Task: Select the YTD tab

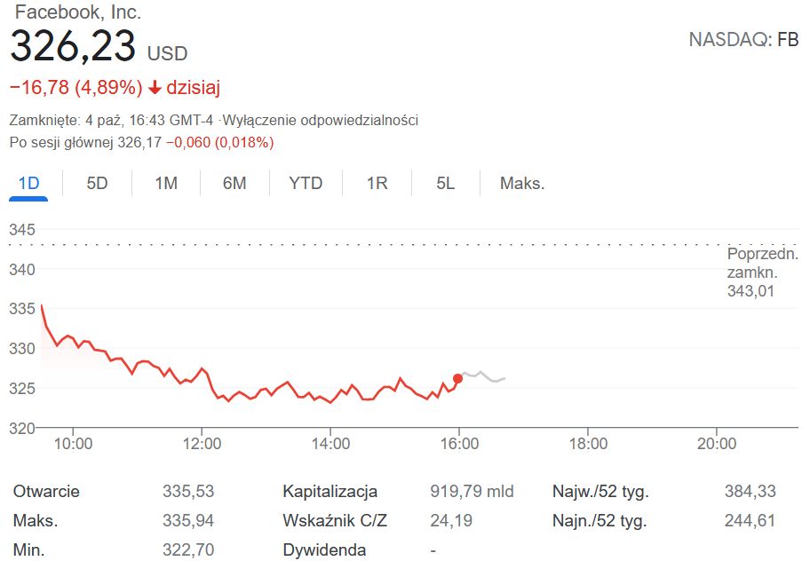Action: [x=306, y=184]
